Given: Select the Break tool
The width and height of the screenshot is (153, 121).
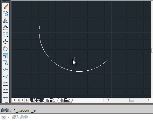Looking at the screenshot, I should 5,91.
